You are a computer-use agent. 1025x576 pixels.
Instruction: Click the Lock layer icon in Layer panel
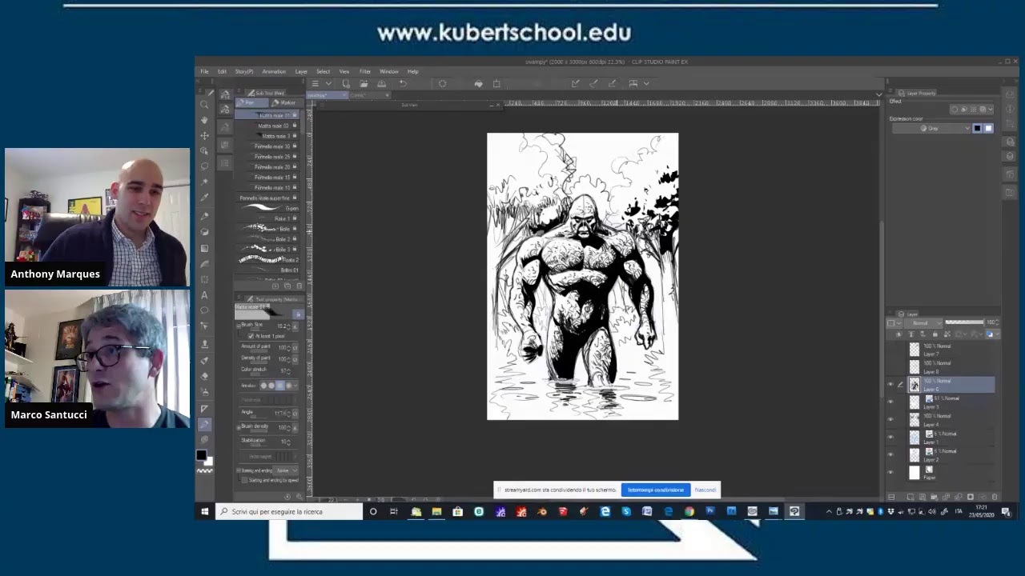[x=935, y=334]
